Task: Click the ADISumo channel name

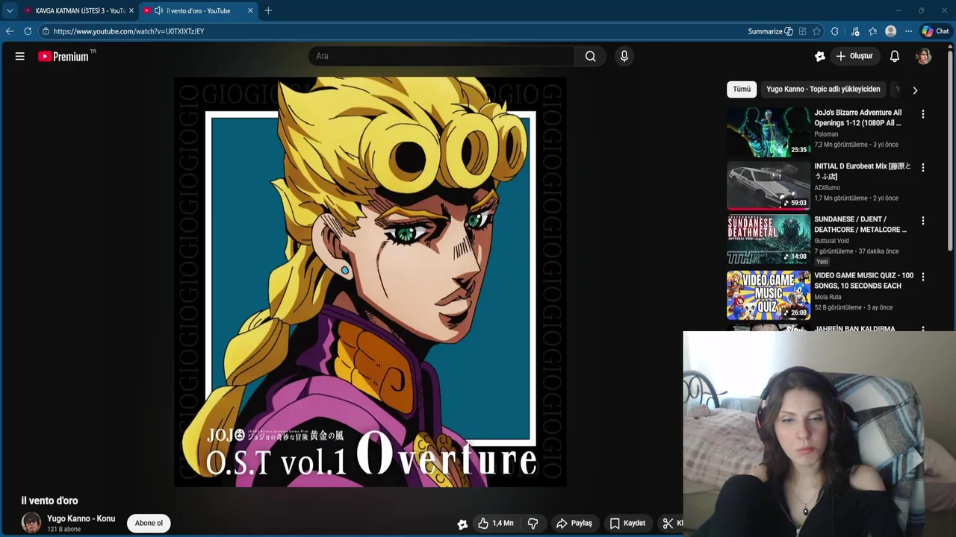Action: [x=828, y=188]
